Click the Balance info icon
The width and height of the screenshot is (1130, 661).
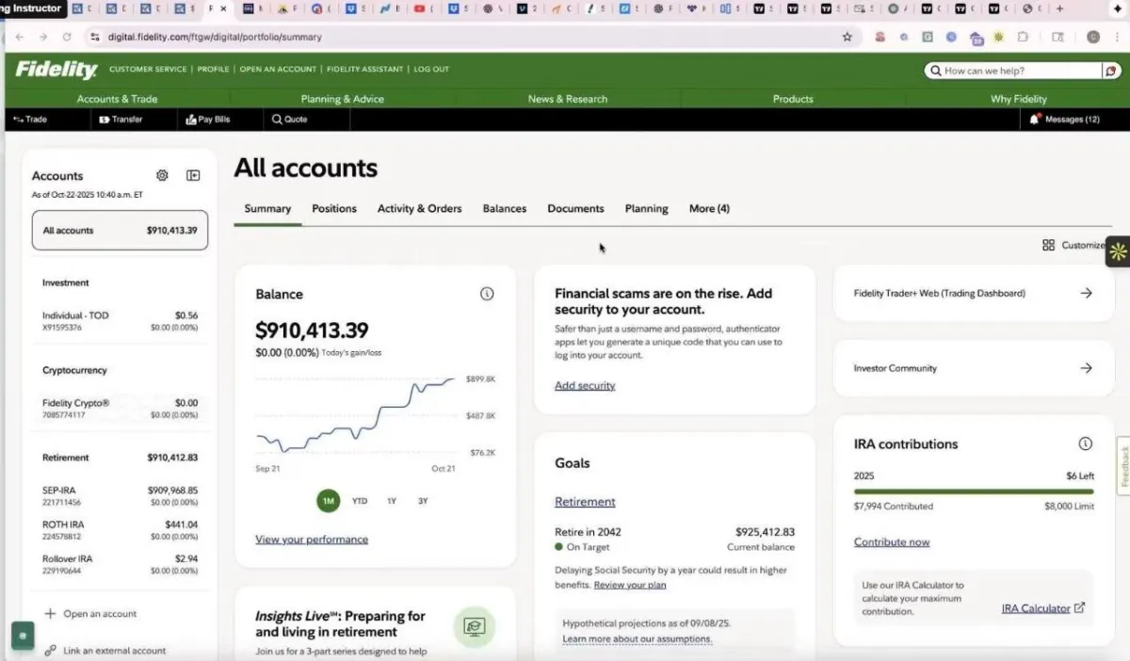pyautogui.click(x=487, y=294)
